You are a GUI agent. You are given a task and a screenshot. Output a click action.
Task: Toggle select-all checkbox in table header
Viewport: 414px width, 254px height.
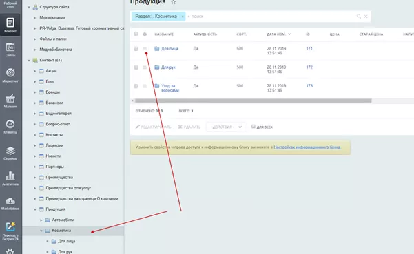click(136, 34)
